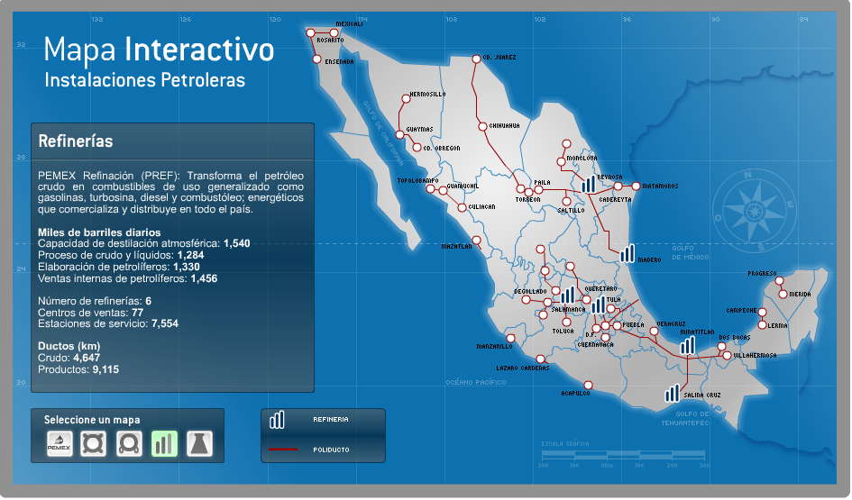Image resolution: width=852 pixels, height=500 pixels.
Task: Click the Campeche node circle
Action: [763, 312]
